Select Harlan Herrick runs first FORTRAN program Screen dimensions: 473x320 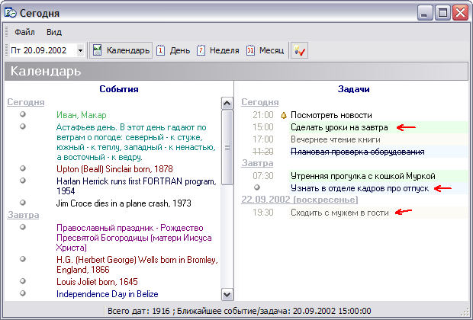click(137, 186)
